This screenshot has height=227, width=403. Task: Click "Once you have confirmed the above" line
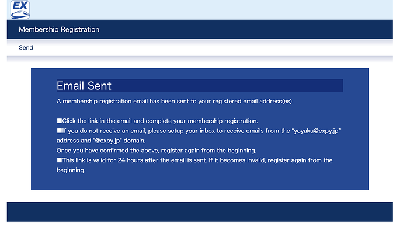[x=157, y=151]
